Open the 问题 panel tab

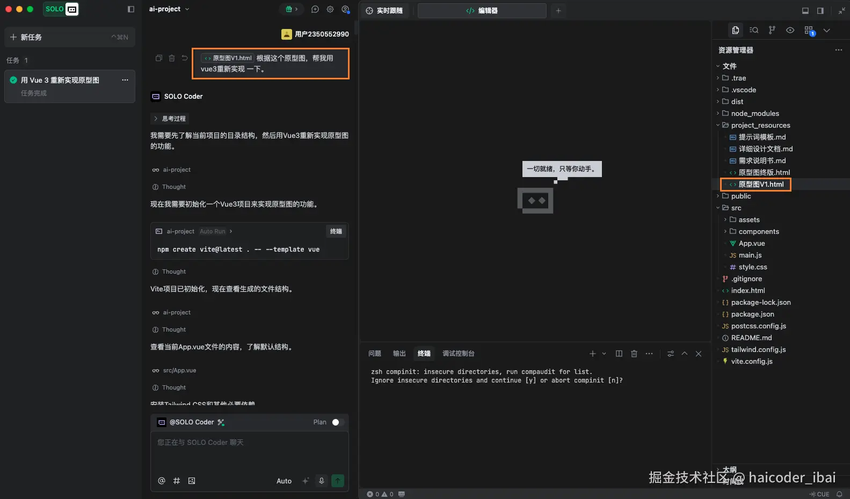375,354
